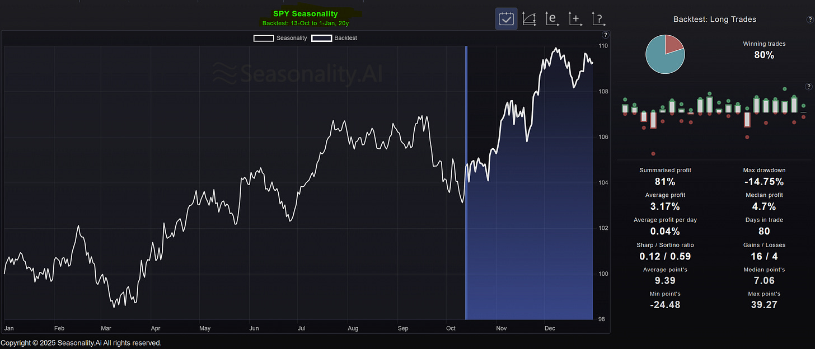Toggle the Backtest legend series

[x=334, y=38]
